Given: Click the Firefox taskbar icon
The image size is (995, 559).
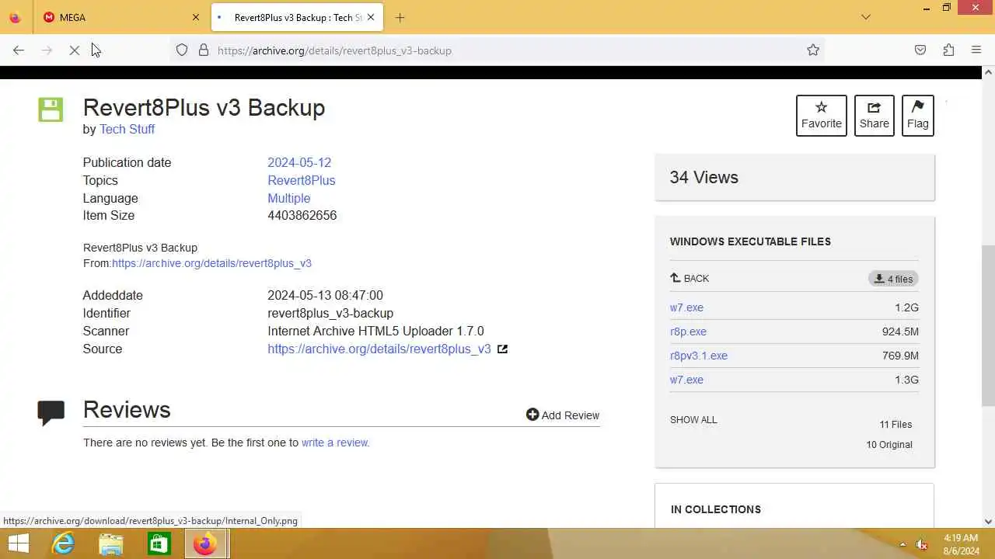Looking at the screenshot, I should (x=205, y=544).
